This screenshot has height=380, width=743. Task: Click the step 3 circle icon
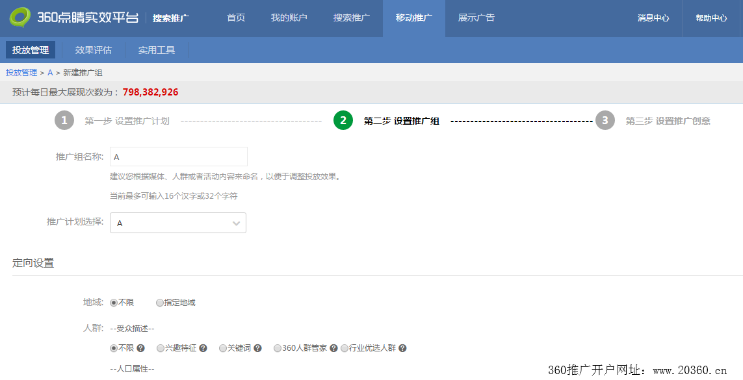coord(605,120)
